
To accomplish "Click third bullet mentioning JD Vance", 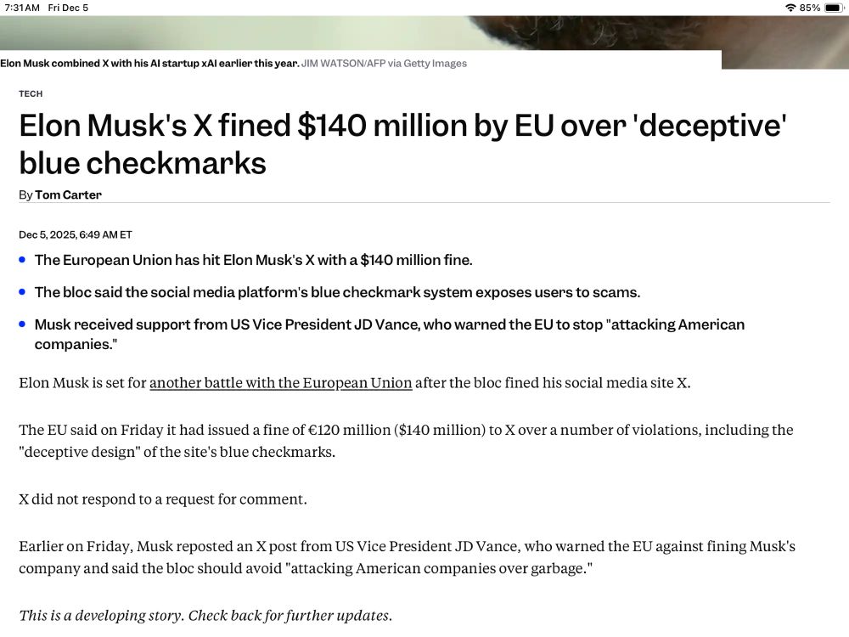I will (x=390, y=334).
